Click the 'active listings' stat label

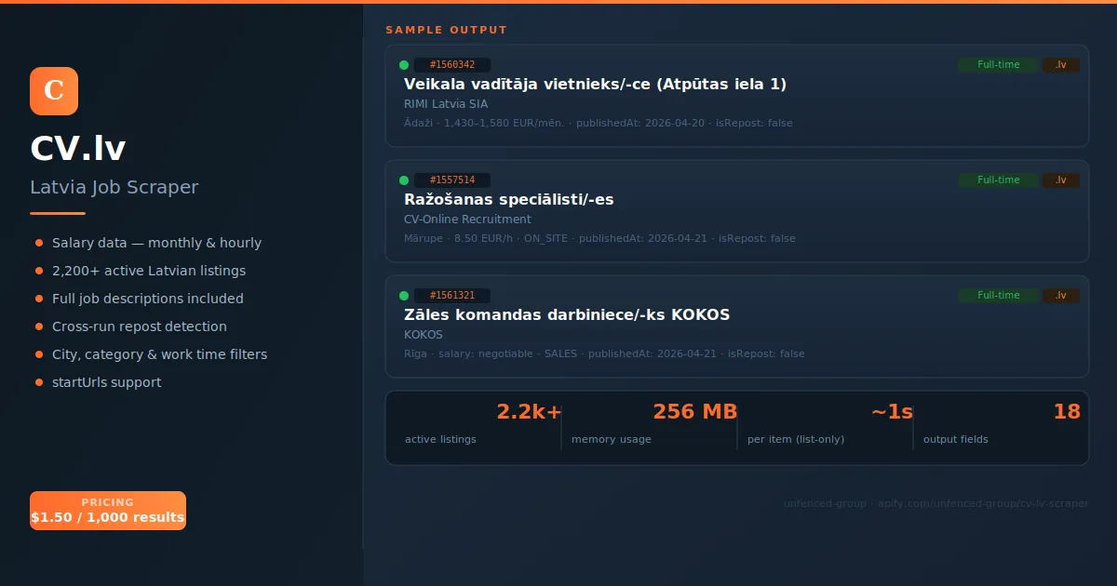point(440,439)
